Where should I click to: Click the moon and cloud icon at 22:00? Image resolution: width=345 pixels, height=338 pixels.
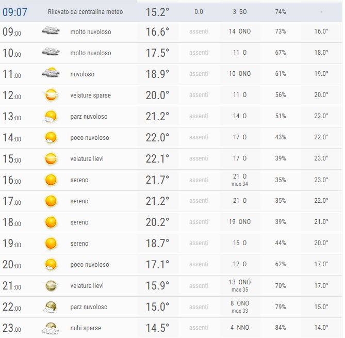51,307
